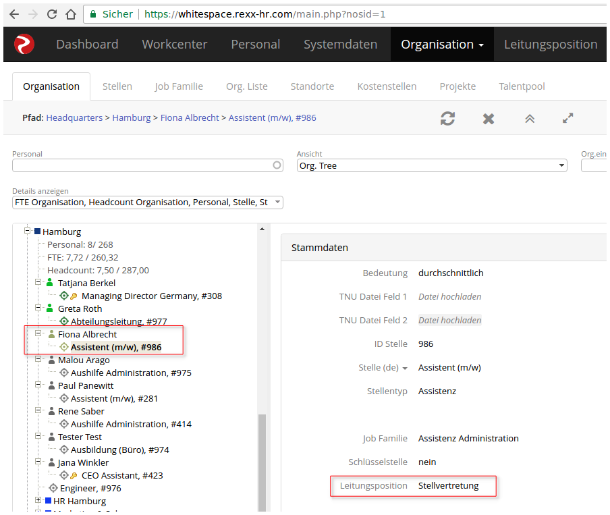Refresh the organisation tree view
The width and height of the screenshot is (610, 515).
pos(448,118)
